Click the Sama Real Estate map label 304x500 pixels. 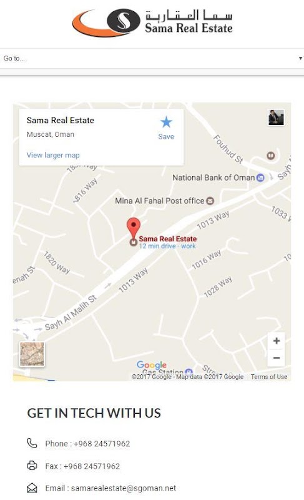click(168, 239)
